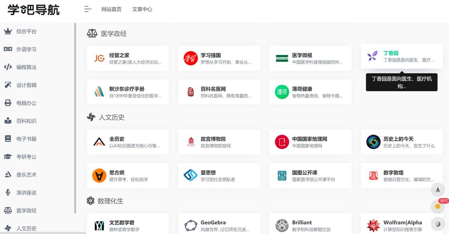The image size is (449, 234).
Task: Click the 医学微视 green logo
Action: 282,58
